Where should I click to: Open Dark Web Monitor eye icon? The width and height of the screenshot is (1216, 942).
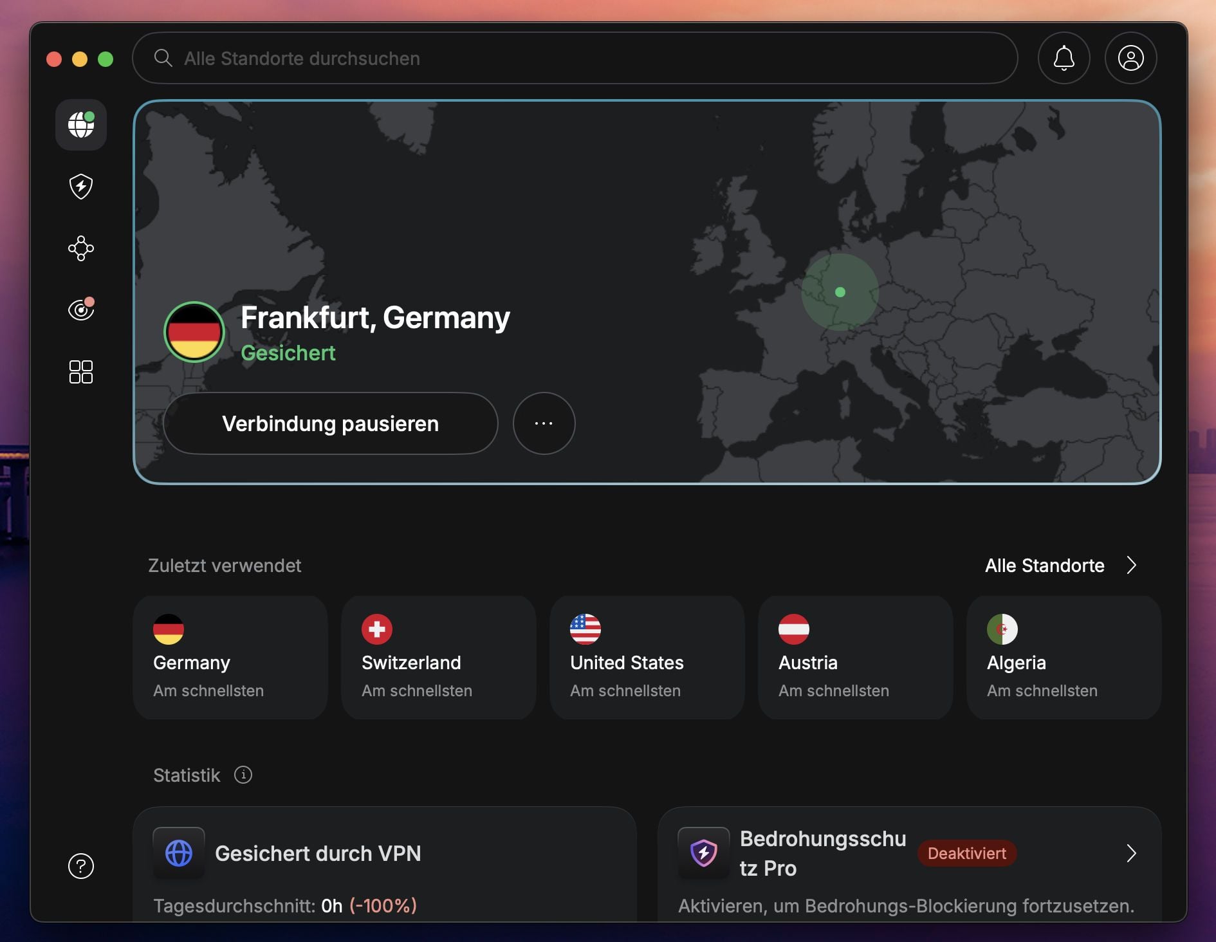[80, 309]
